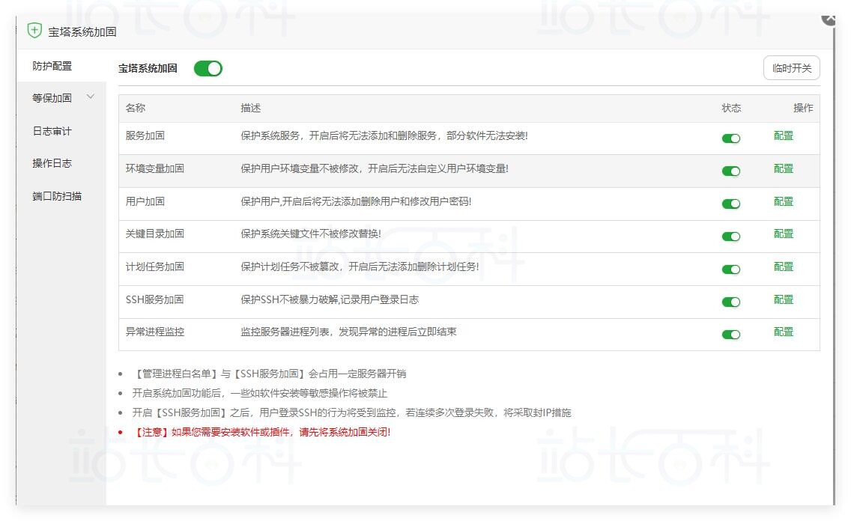Open the 防护配置 sidebar tab
The height and width of the screenshot is (521, 851).
52,66
